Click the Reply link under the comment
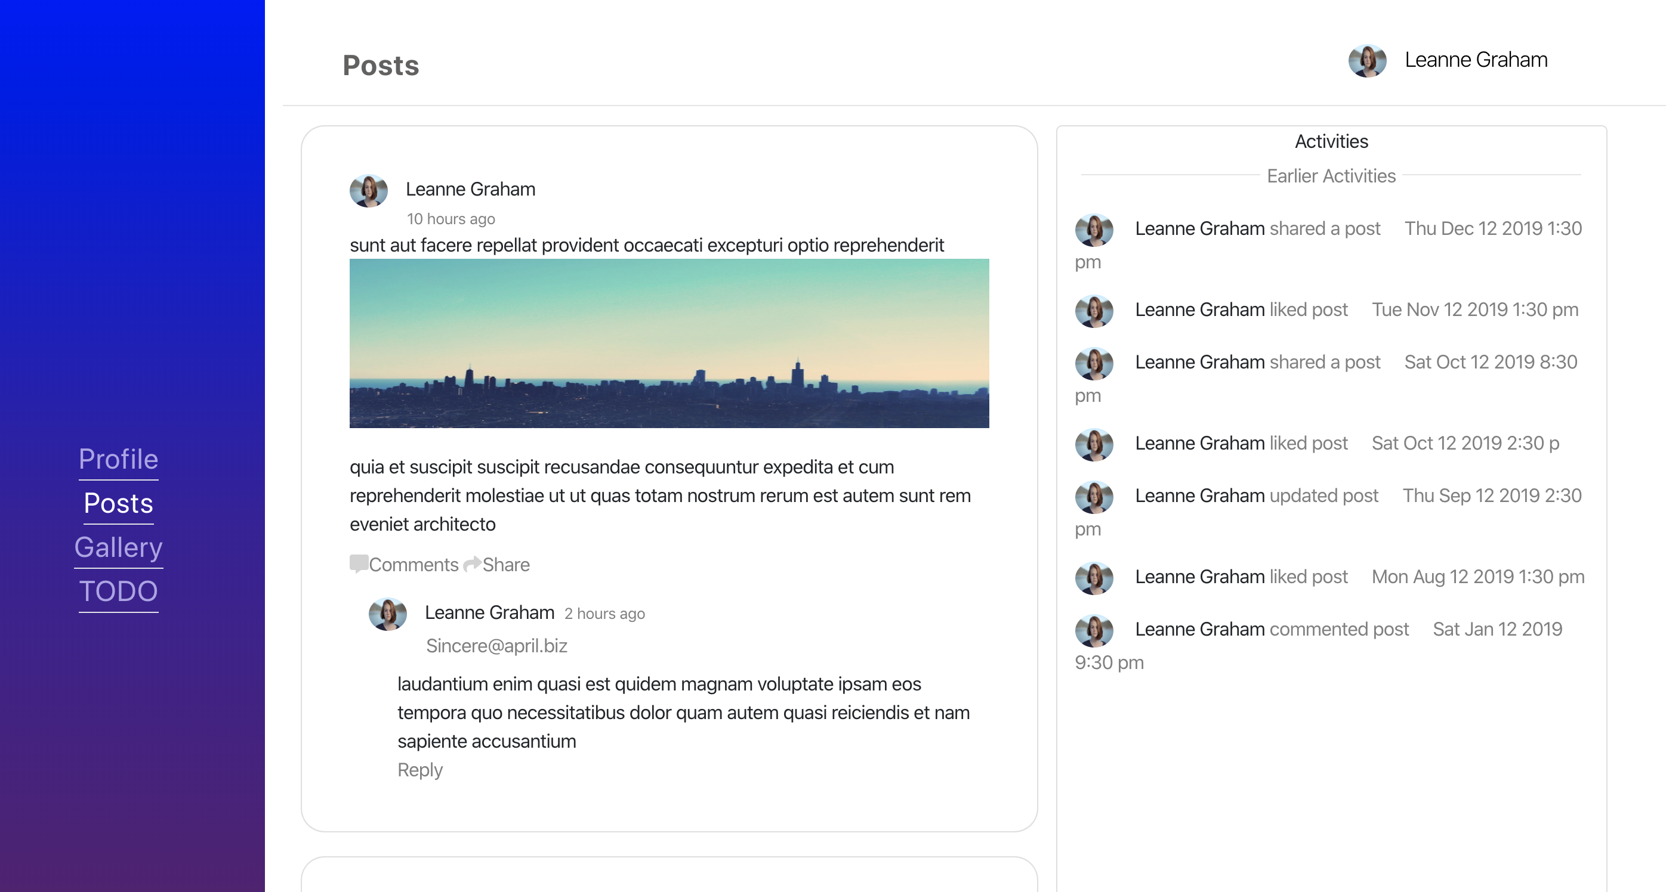This screenshot has height=892, width=1666. [419, 770]
